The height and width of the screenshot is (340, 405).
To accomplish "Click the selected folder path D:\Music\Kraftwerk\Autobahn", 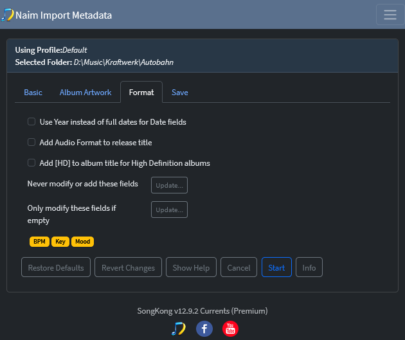I will click(x=123, y=62).
